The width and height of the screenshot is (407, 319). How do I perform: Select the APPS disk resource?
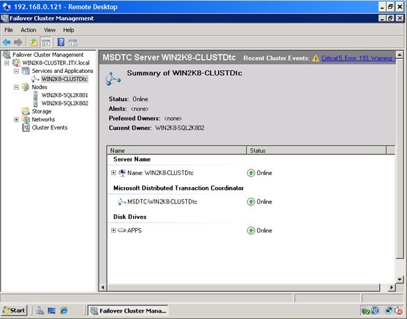coord(134,231)
